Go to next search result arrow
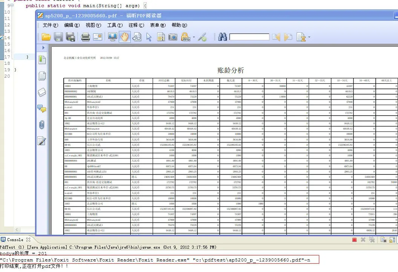Image resolution: width=398 pixels, height=272 pixels. [x=288, y=37]
